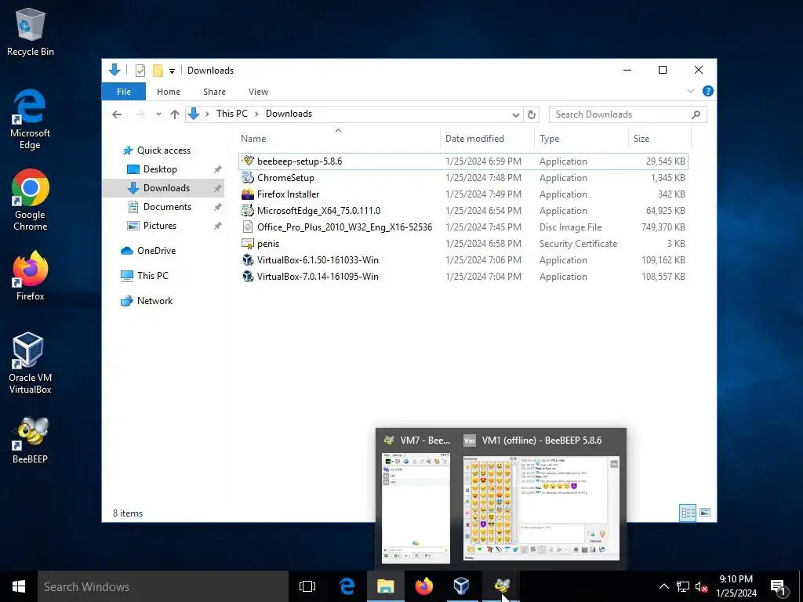Screen dimensions: 803x602
Task: Switch to Large icons view button
Action: 705,513
